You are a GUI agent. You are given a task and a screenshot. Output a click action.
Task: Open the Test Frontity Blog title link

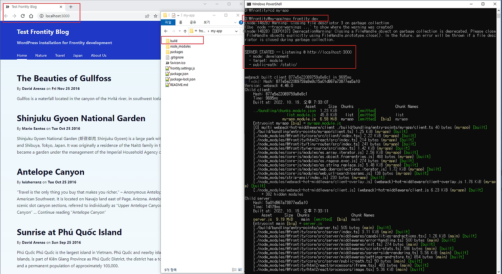tap(43, 32)
